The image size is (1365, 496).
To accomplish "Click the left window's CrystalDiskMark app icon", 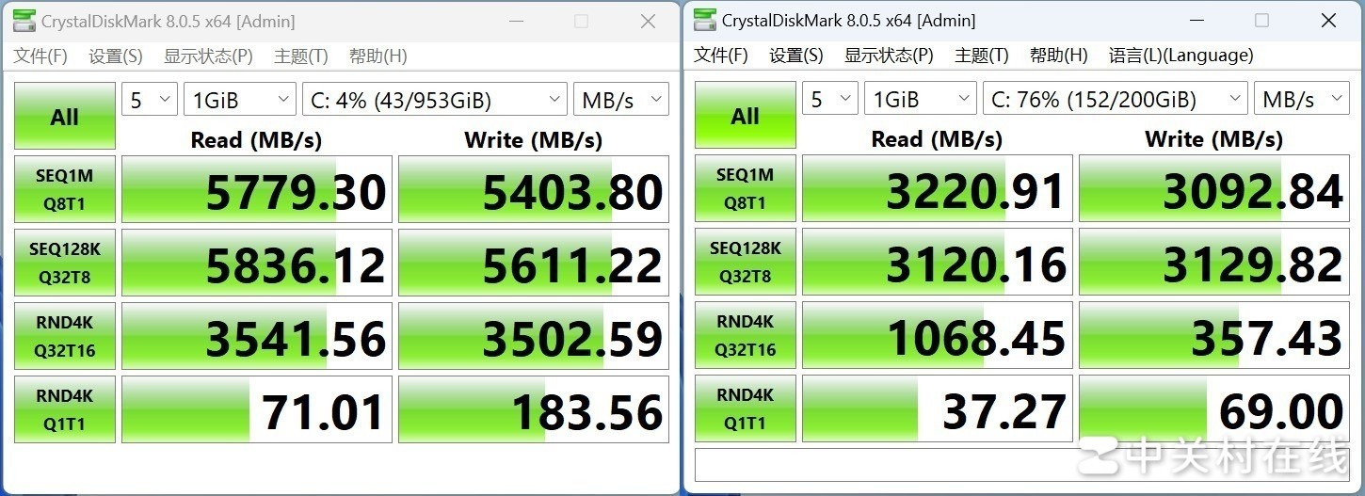I will (x=24, y=21).
